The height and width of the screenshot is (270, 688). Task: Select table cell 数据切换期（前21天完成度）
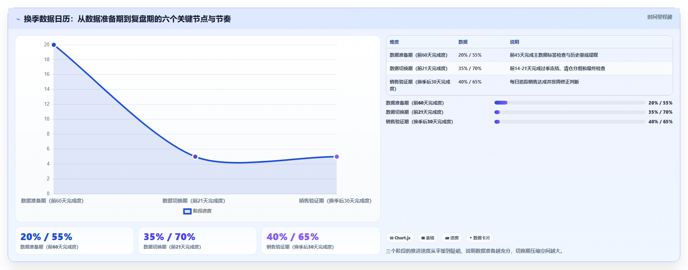[x=419, y=69]
